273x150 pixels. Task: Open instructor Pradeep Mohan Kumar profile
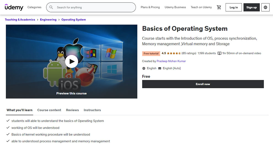point(171,61)
